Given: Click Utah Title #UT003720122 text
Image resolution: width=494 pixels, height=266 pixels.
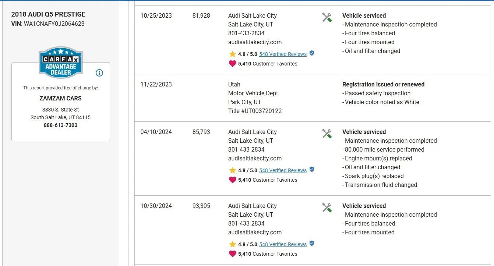Looking at the screenshot, I should point(255,111).
